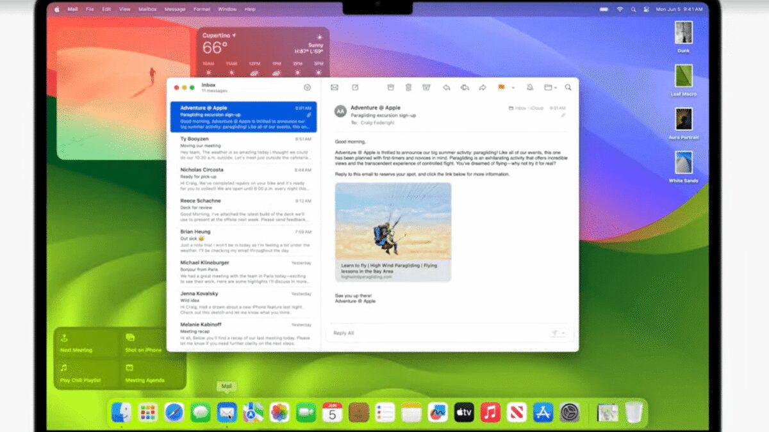Image resolution: width=769 pixels, height=432 pixels.
Task: Click the Archive icon in Mail toolbar
Action: (x=390, y=88)
